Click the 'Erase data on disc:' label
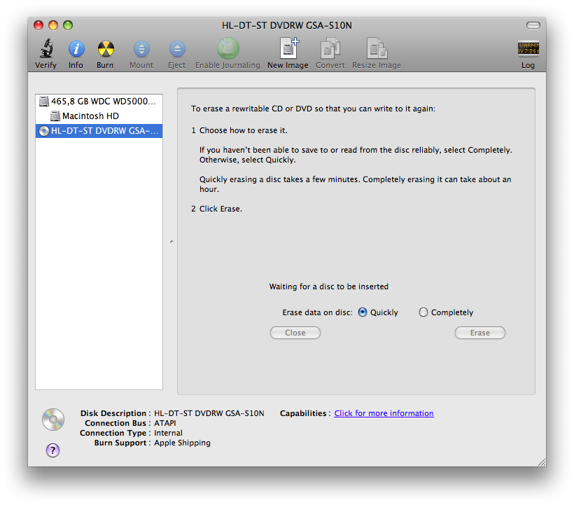 point(317,312)
